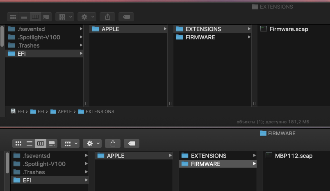Select .Spotlight-V100 folder in upper window
The height and width of the screenshot is (191, 330).
(44, 37)
